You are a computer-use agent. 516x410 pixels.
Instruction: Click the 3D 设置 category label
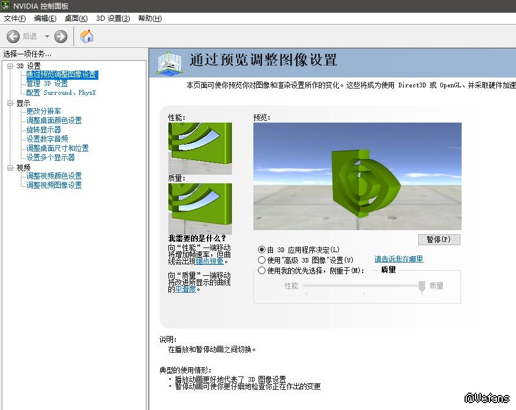[x=28, y=66]
